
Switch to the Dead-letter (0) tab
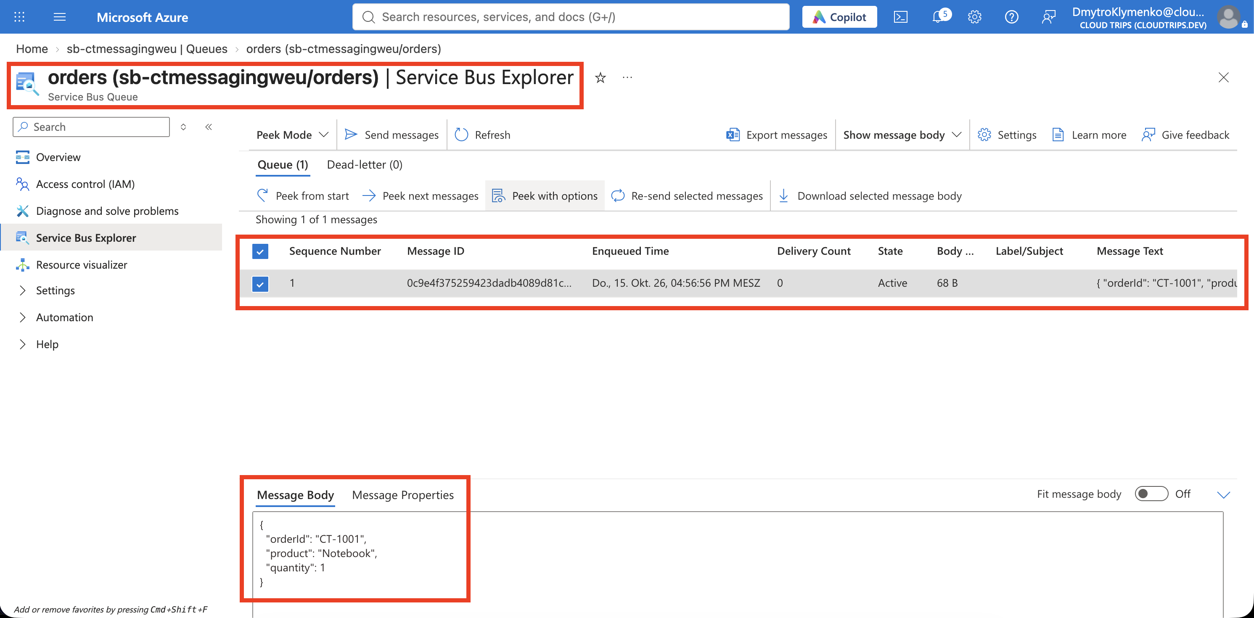(x=365, y=164)
